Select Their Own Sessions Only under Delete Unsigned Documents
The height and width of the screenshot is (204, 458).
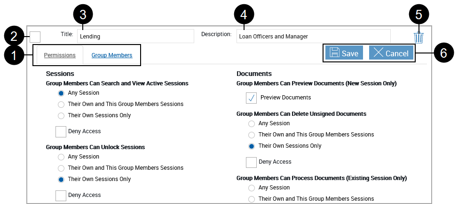[252, 146]
